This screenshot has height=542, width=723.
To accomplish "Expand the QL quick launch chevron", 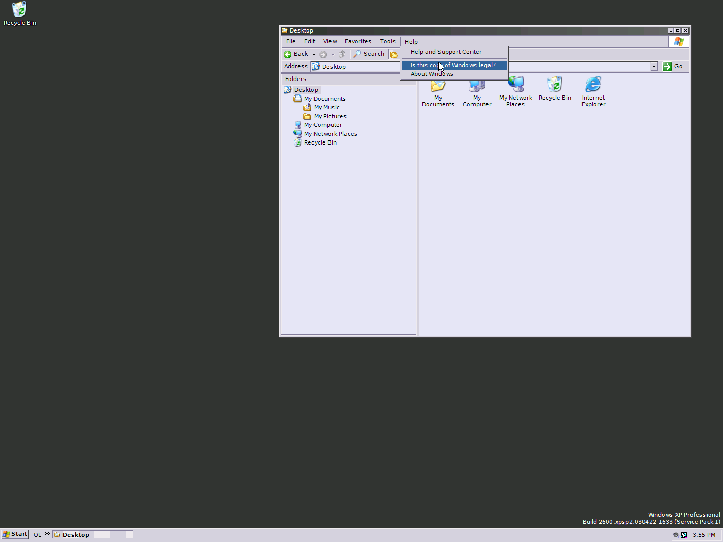I will (x=47, y=534).
